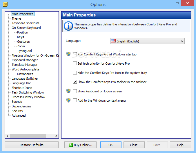
Task: Check Set high priority for Comfort Keys Pro
Action: 75,64
